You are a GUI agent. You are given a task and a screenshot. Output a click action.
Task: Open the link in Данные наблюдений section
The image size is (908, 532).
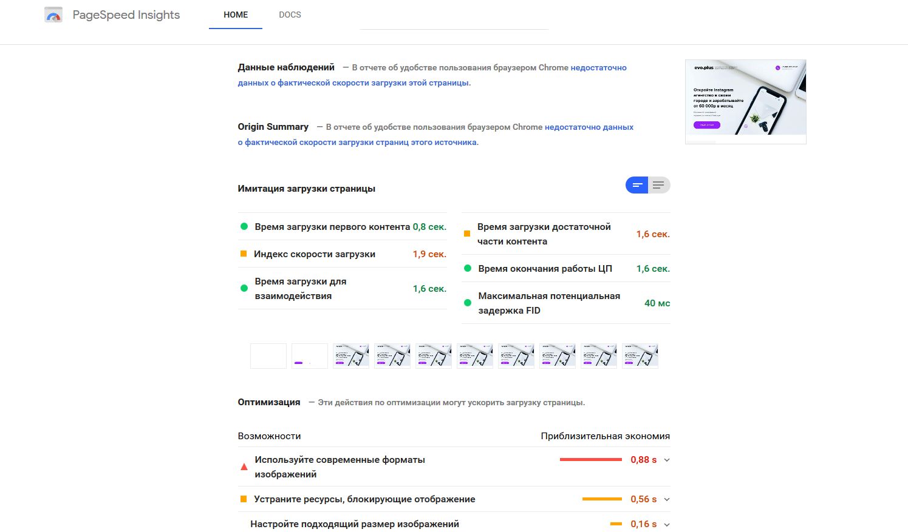point(598,68)
